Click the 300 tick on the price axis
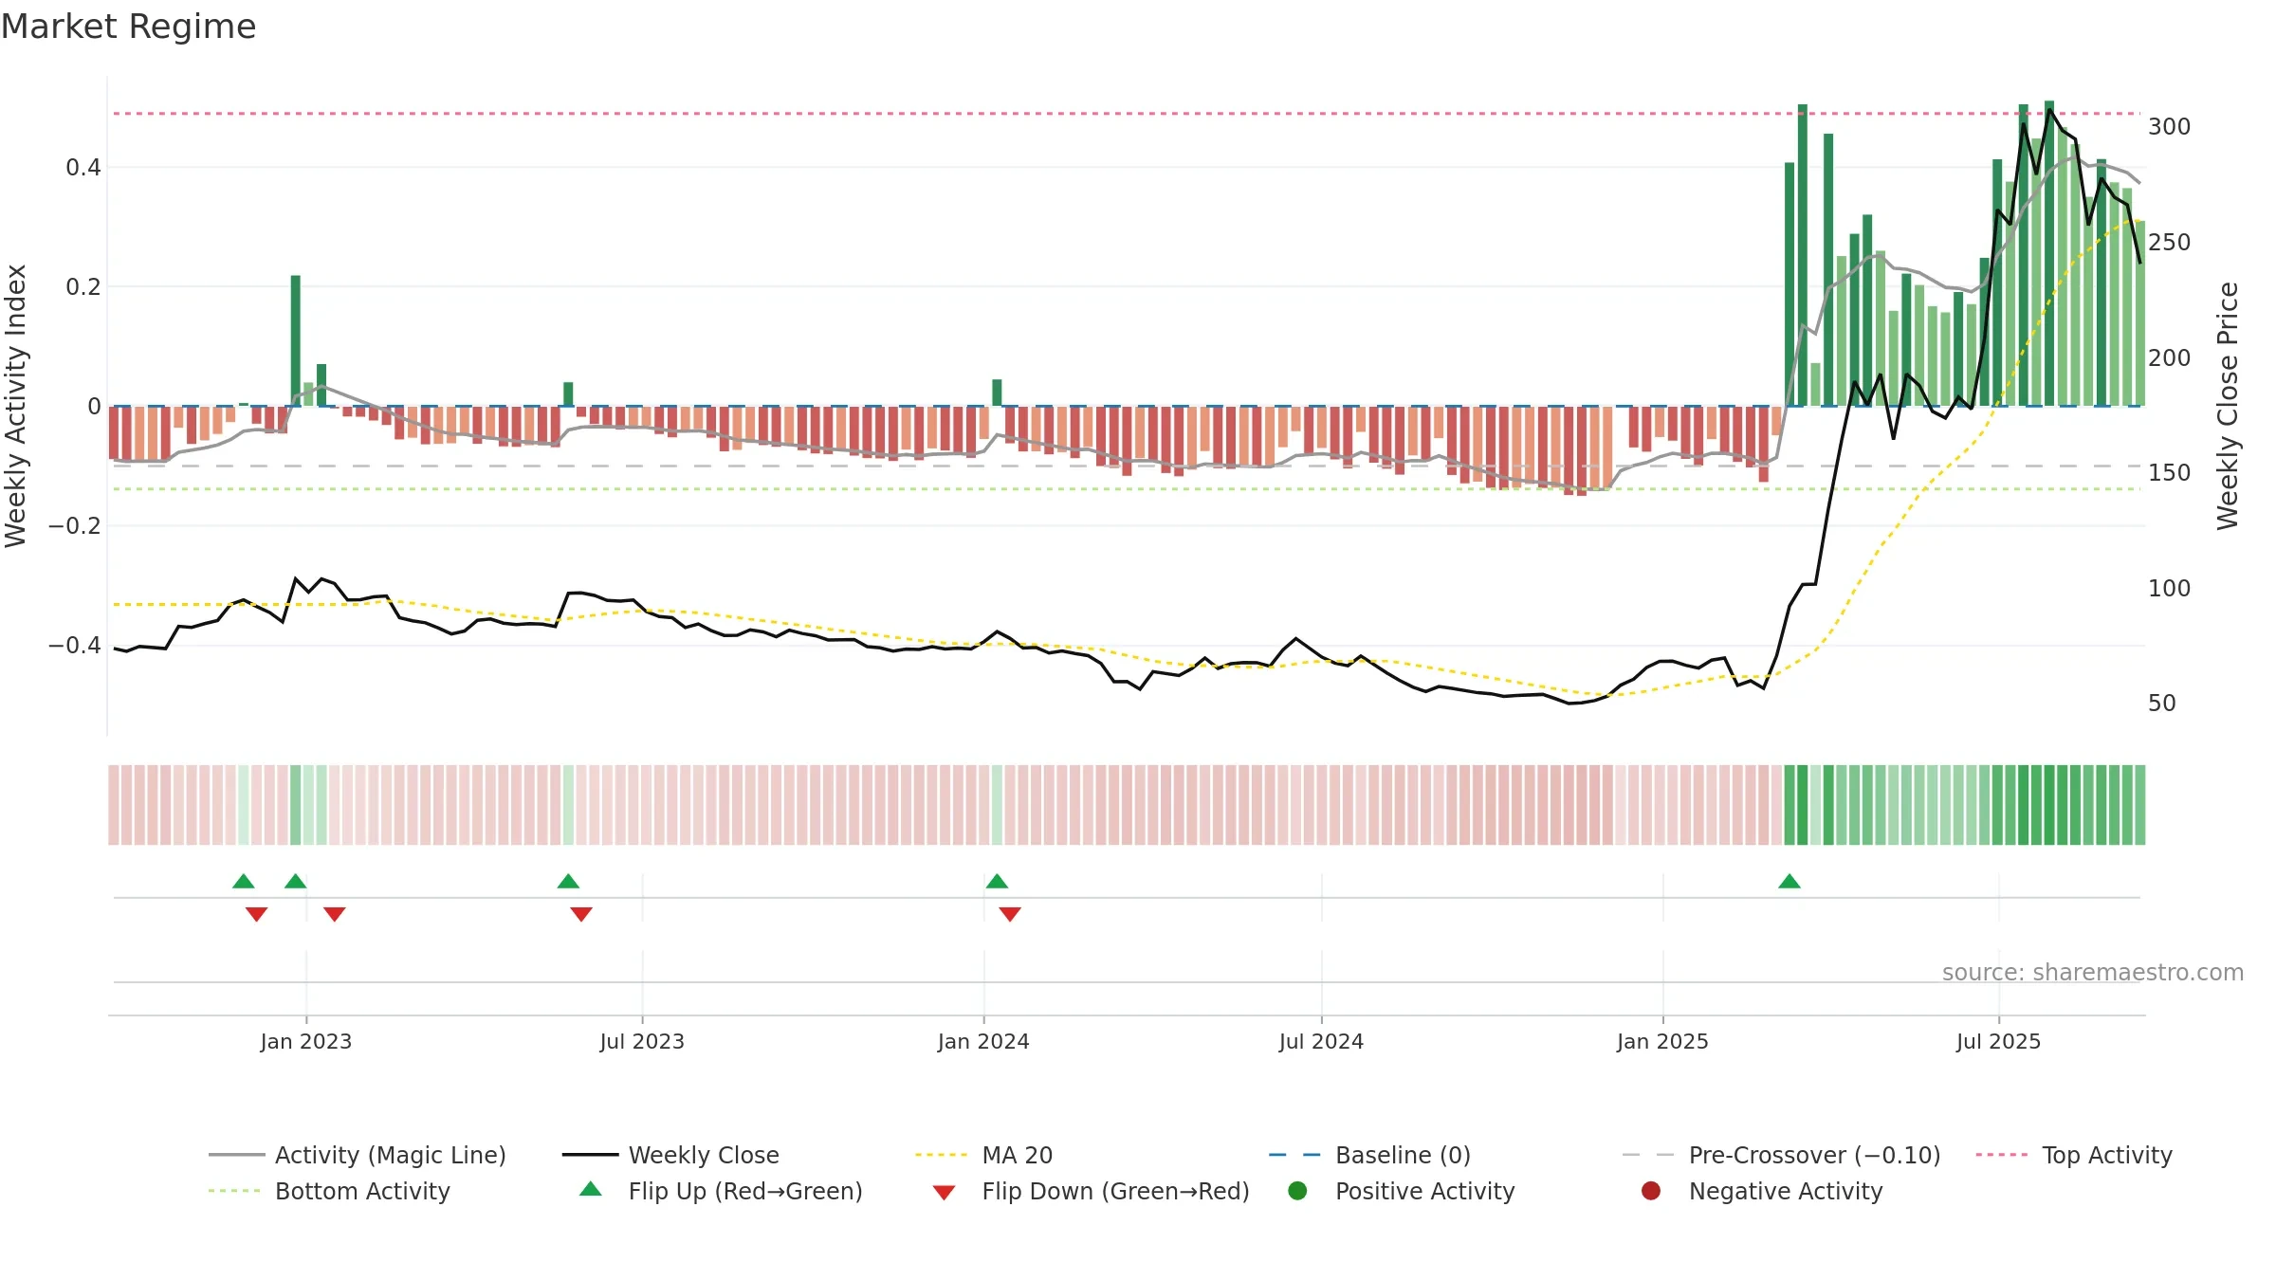This screenshot has height=1280, width=2276. (x=2170, y=127)
